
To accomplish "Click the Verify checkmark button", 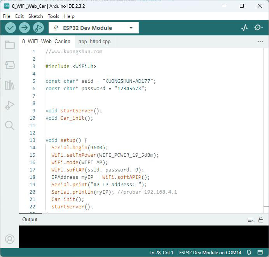I will pos(10,28).
